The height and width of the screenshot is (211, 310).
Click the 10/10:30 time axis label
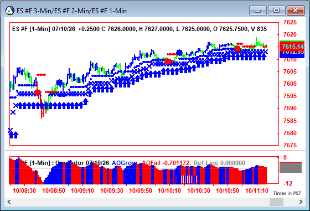[199, 191]
